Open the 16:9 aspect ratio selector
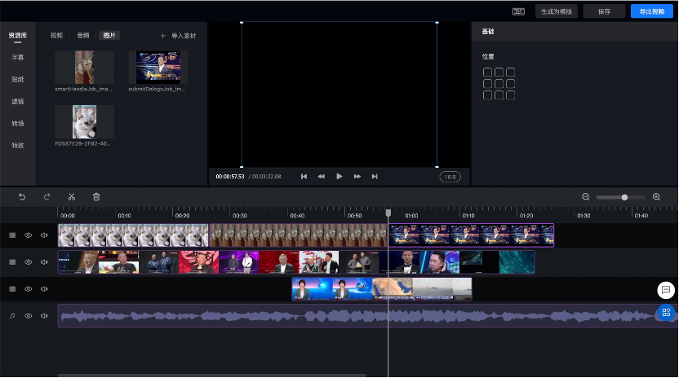This screenshot has height=378, width=679. tap(450, 176)
